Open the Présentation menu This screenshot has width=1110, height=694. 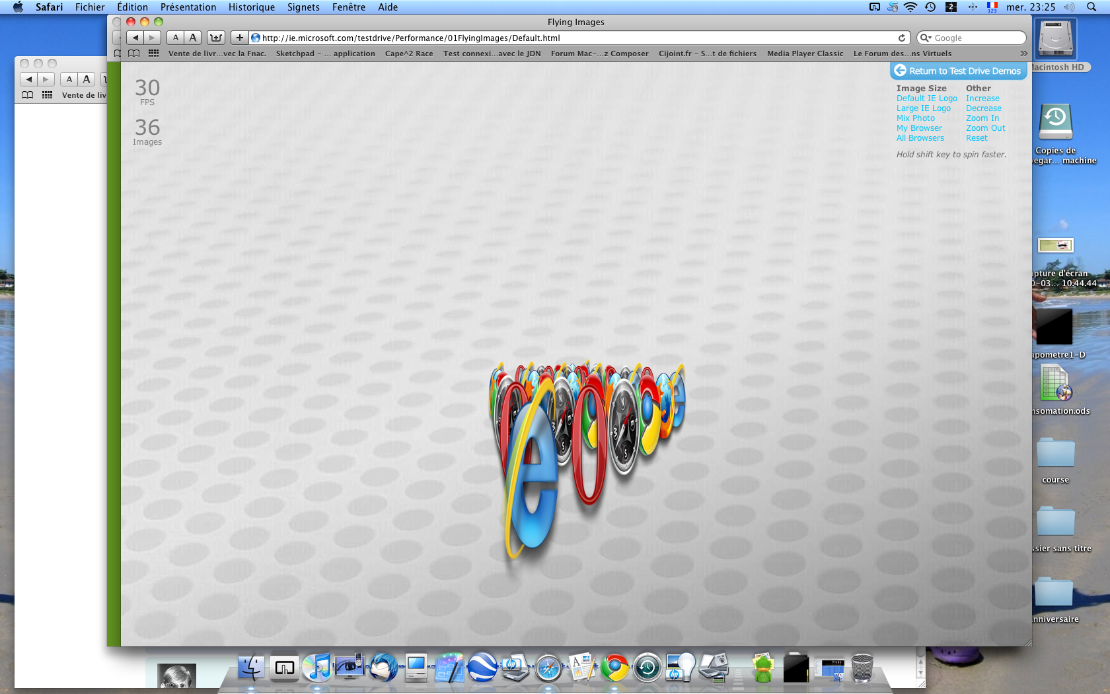[188, 7]
